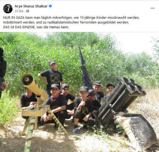The image size is (159, 152).
Task: Click the sentence "DAS ist DAS EINZIGE"
Action: click(x=36, y=27)
